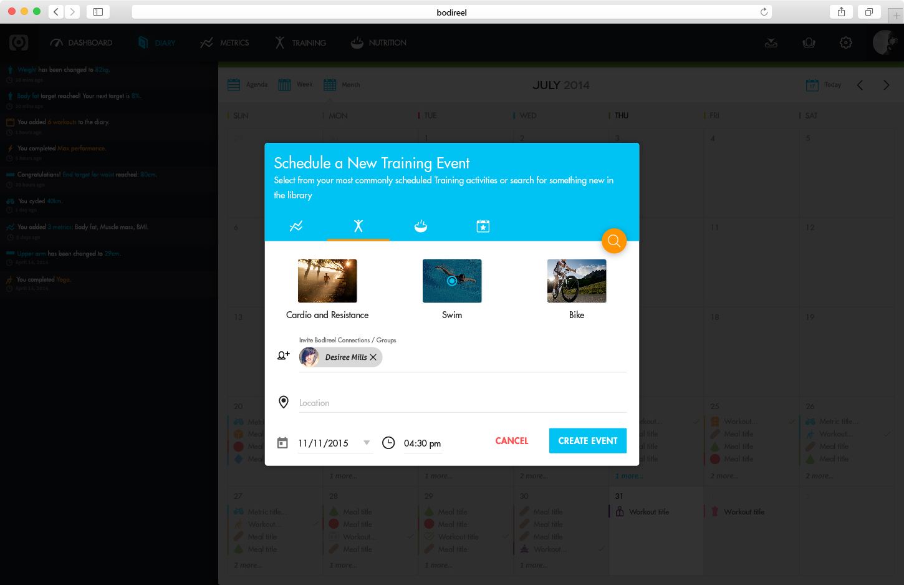The width and height of the screenshot is (904, 585).
Task: Open the DIARY nav item
Action: [157, 43]
